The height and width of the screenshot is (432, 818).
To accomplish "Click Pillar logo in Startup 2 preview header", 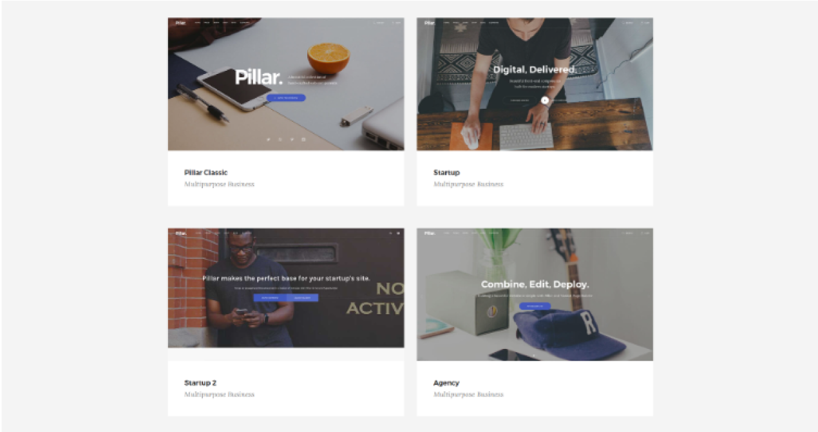I will (x=180, y=233).
